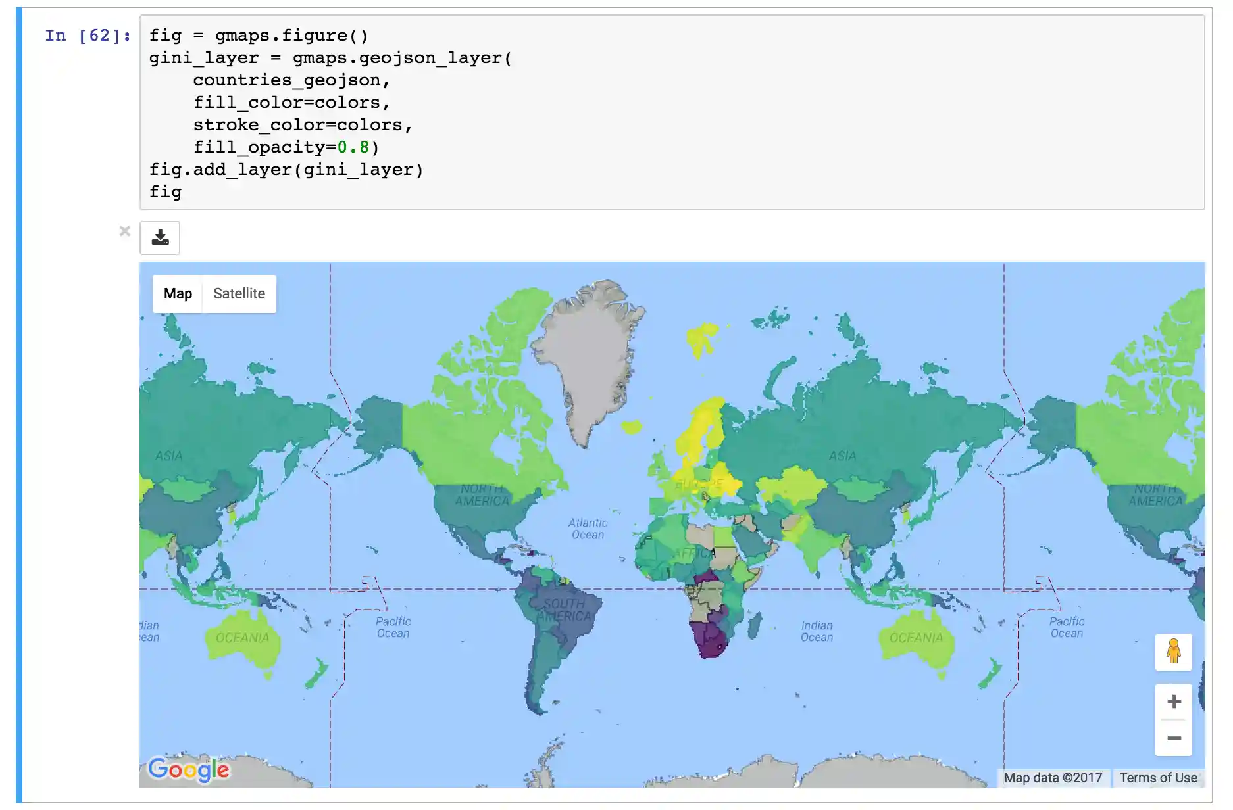Select the Pegman street view icon
The width and height of the screenshot is (1233, 810).
point(1174,652)
